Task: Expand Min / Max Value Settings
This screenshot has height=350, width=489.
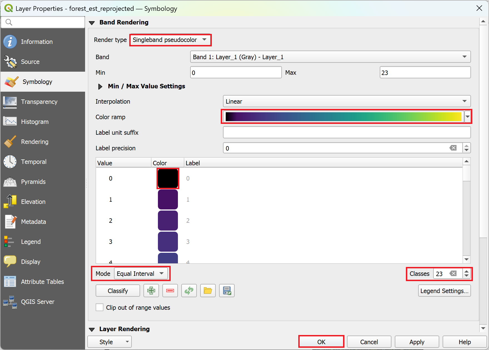Action: coord(100,86)
